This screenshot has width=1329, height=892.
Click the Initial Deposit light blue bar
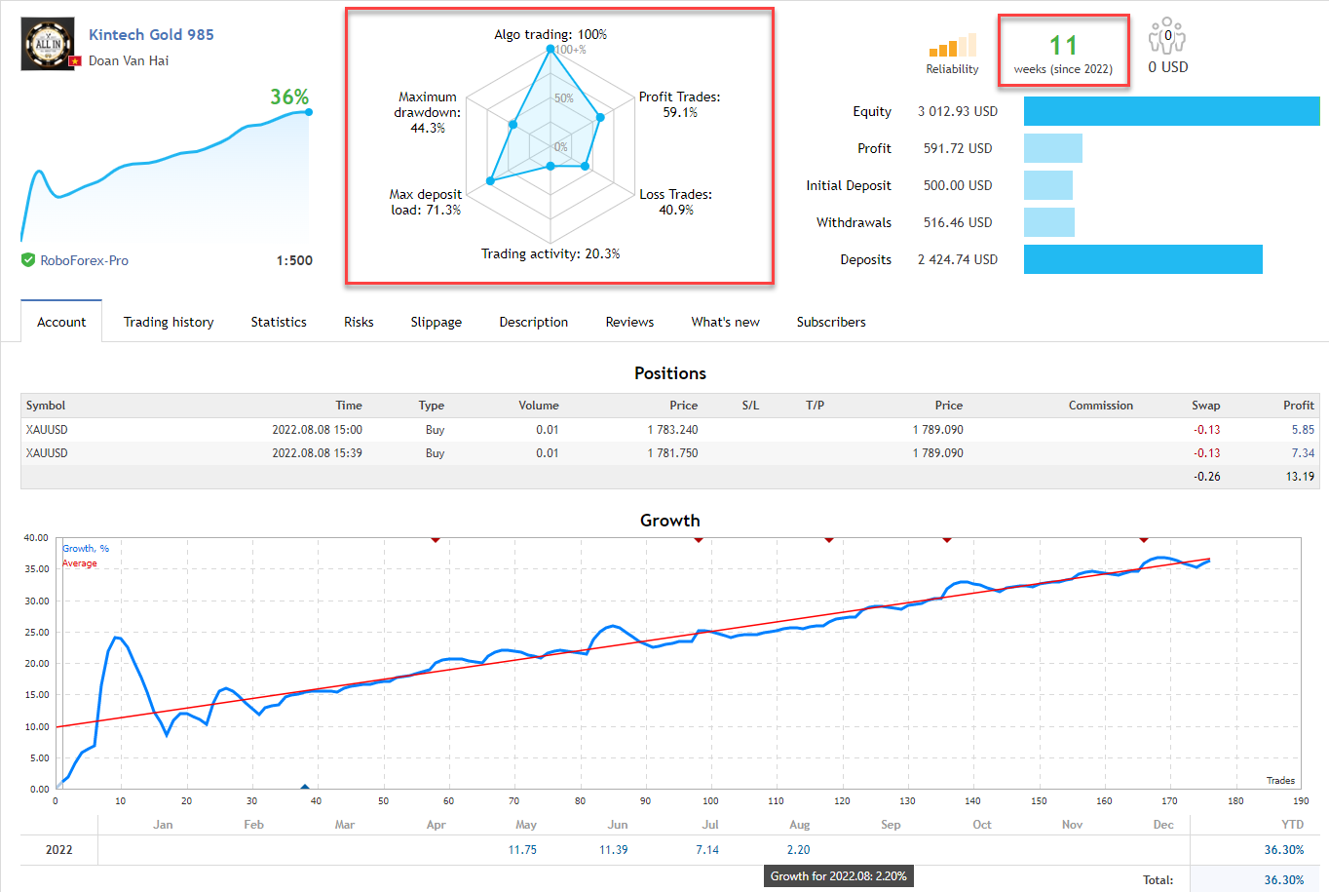tap(1048, 185)
